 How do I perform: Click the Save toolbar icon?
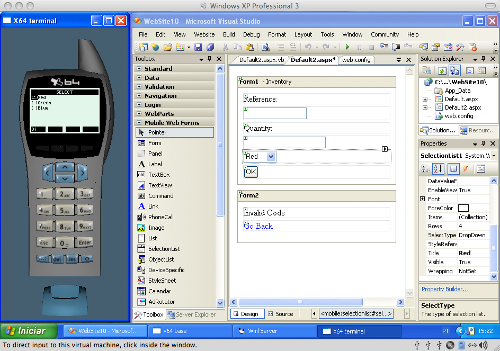point(198,47)
